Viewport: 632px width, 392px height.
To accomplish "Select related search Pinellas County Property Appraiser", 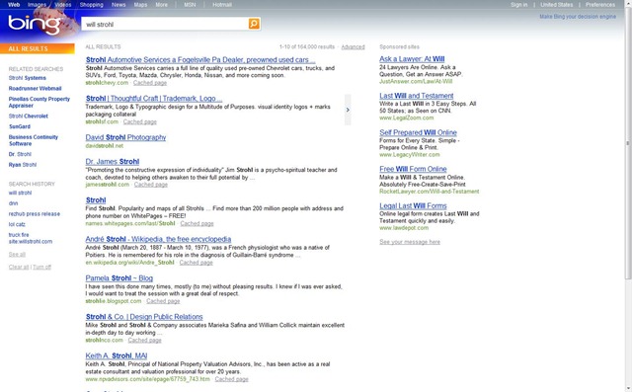I will (39, 102).
